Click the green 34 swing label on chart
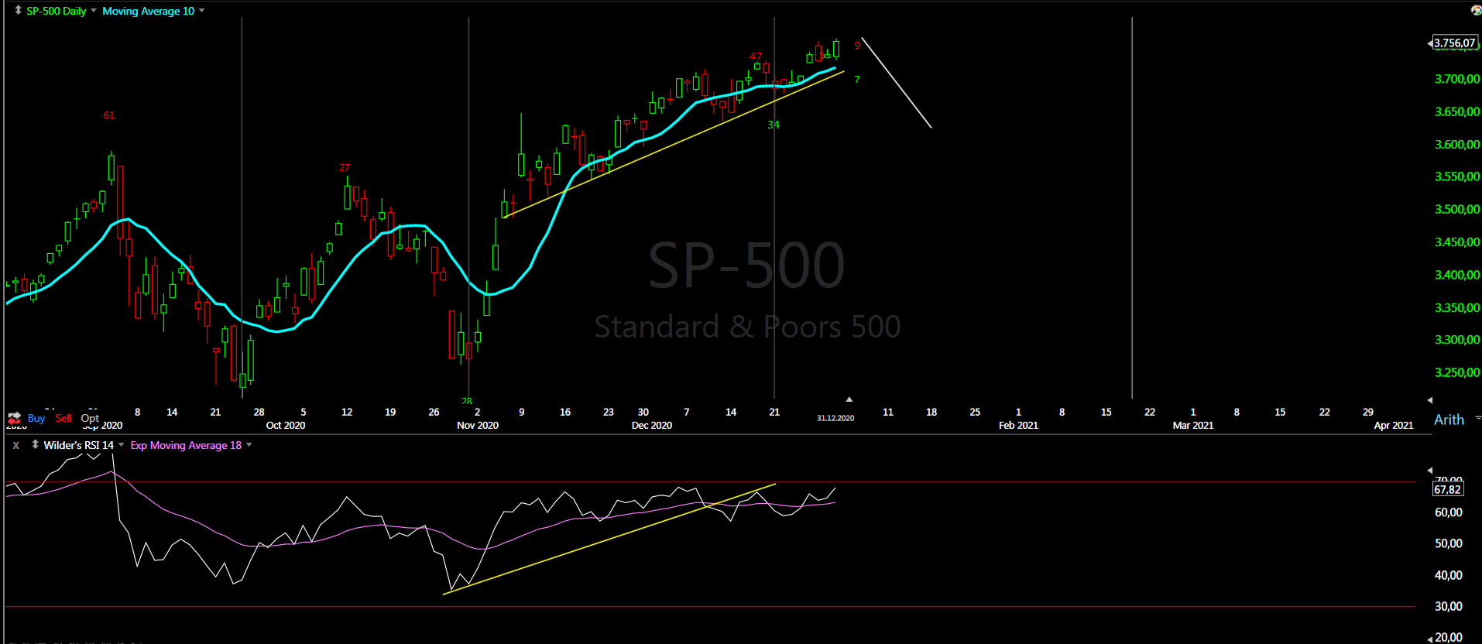1482x644 pixels. [x=774, y=125]
